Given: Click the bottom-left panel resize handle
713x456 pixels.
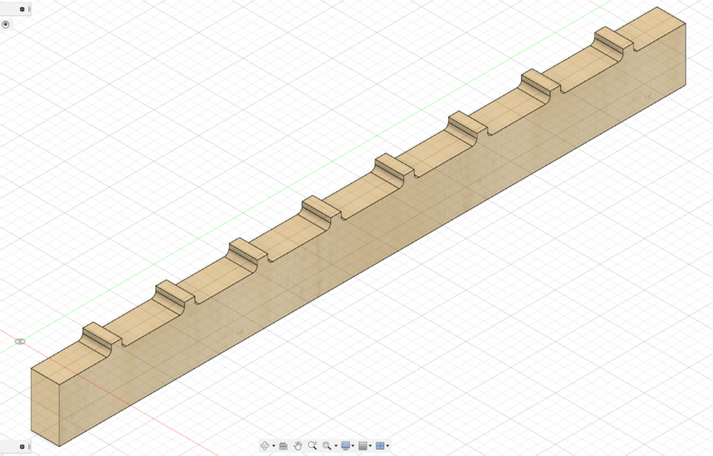Looking at the screenshot, I should [x=29, y=447].
